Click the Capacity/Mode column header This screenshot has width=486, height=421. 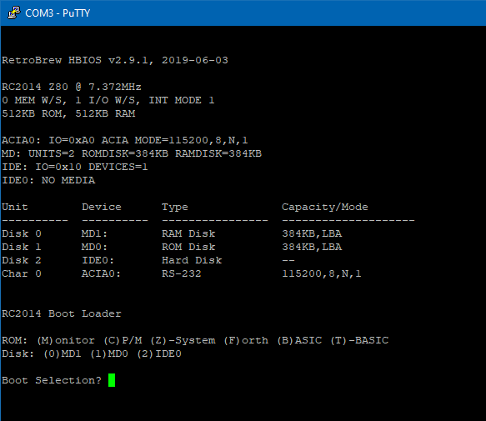pos(325,207)
